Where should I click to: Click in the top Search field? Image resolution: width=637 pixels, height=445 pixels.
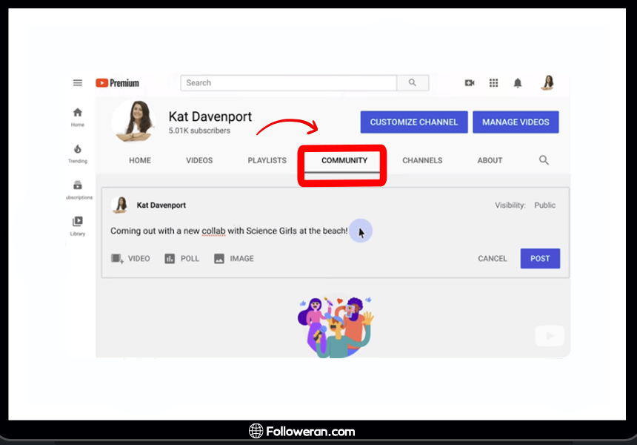click(289, 83)
